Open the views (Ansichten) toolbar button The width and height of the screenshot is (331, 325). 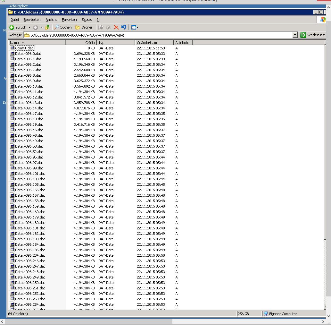[135, 27]
